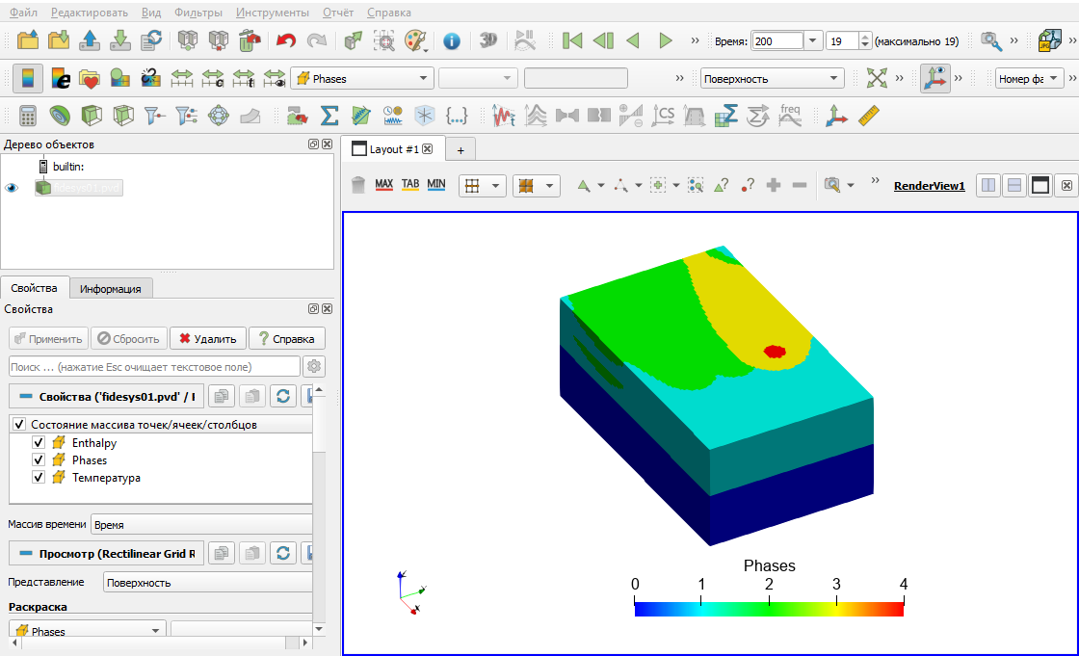Go to the first frame
1079x656 pixels.
tap(572, 40)
